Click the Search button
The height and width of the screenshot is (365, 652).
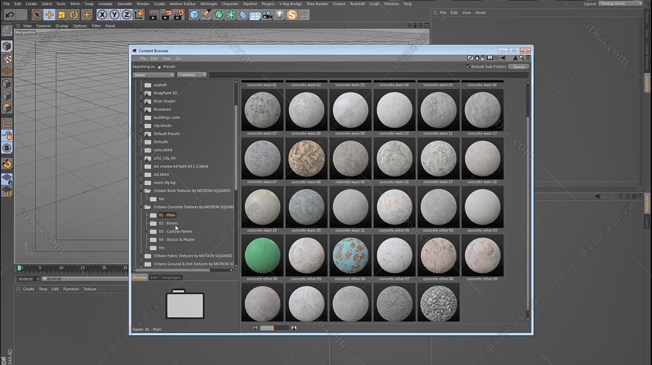pyautogui.click(x=519, y=66)
